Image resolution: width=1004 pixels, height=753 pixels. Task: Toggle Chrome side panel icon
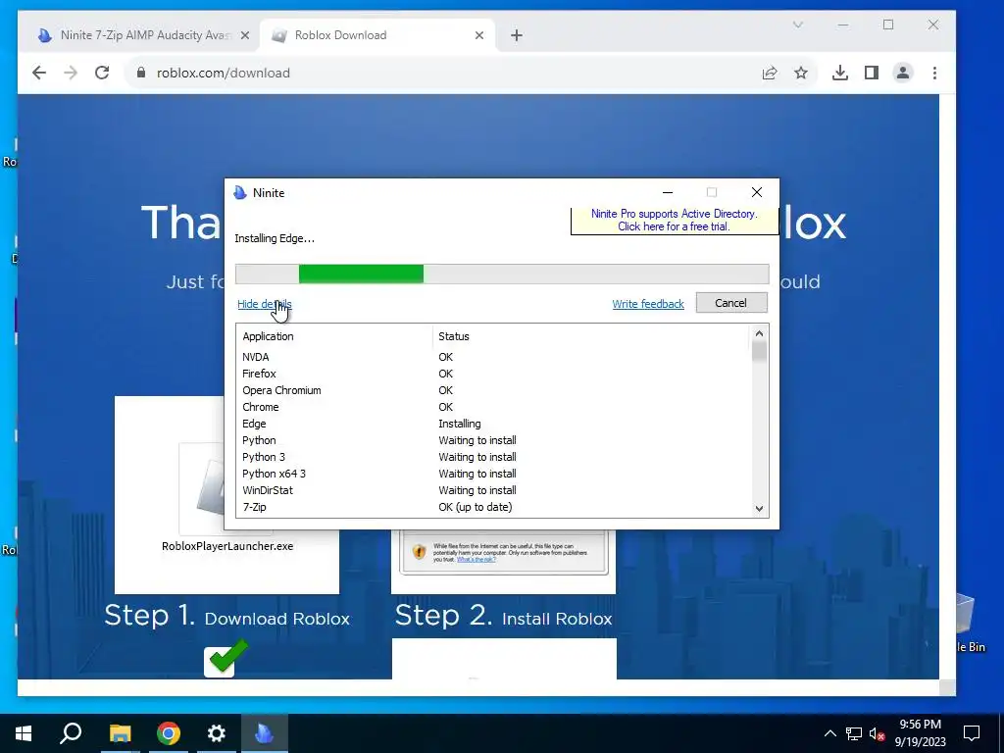(x=872, y=73)
